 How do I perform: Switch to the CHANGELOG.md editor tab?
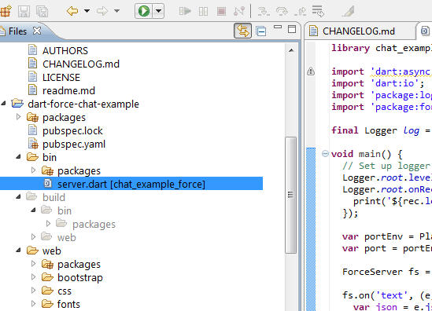(359, 31)
